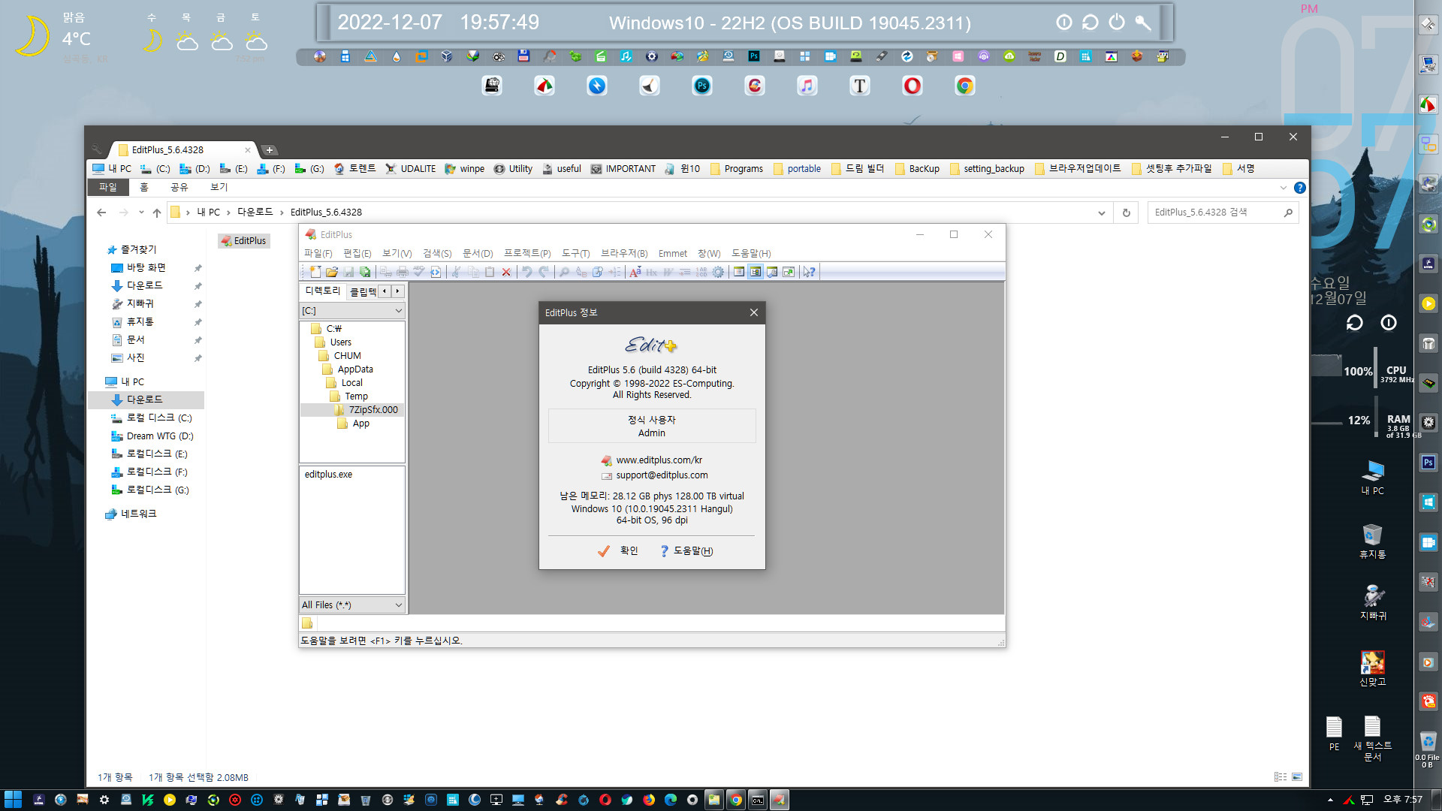The height and width of the screenshot is (811, 1442).
Task: Open the Font settings Aa icon
Action: [635, 272]
